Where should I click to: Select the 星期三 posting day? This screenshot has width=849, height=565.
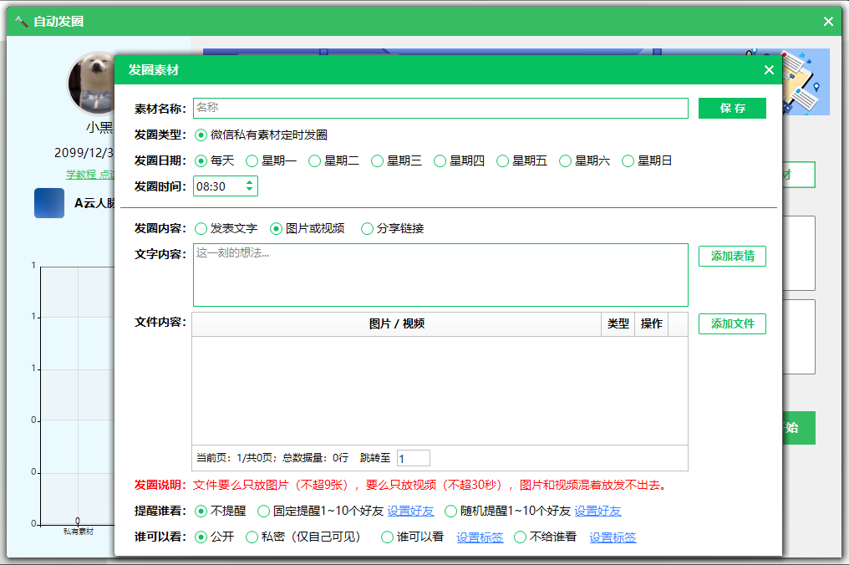[x=377, y=160]
